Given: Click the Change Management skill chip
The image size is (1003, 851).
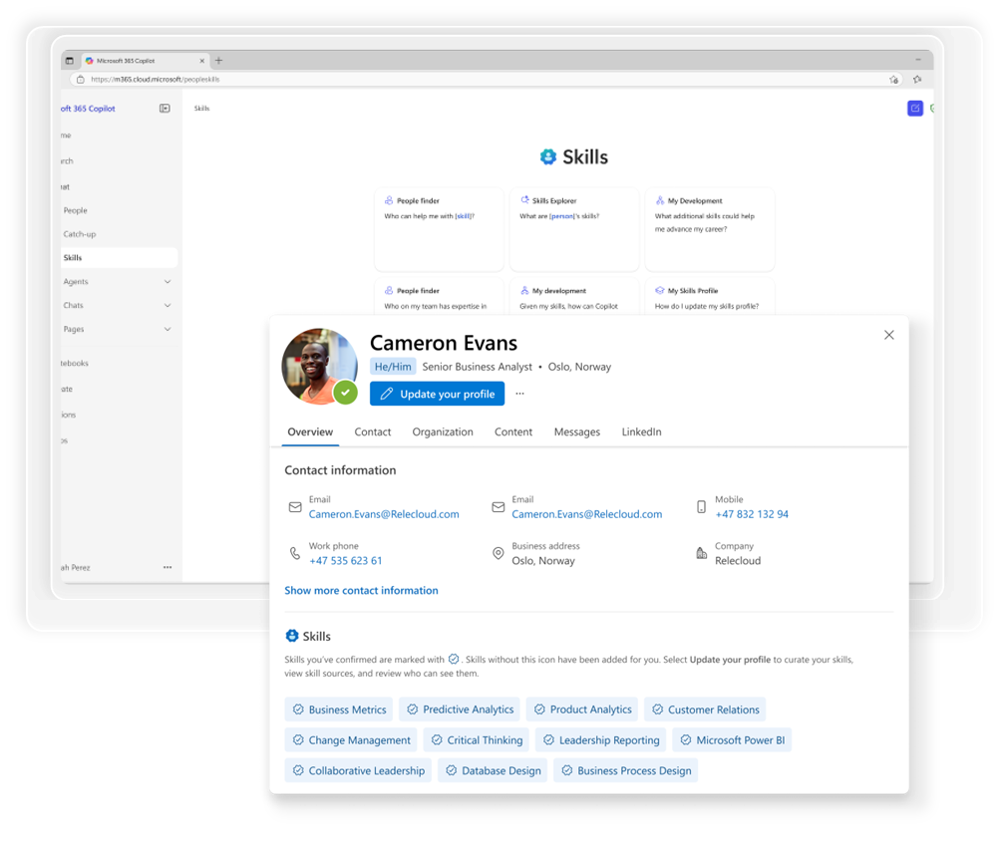Looking at the screenshot, I should [x=351, y=740].
